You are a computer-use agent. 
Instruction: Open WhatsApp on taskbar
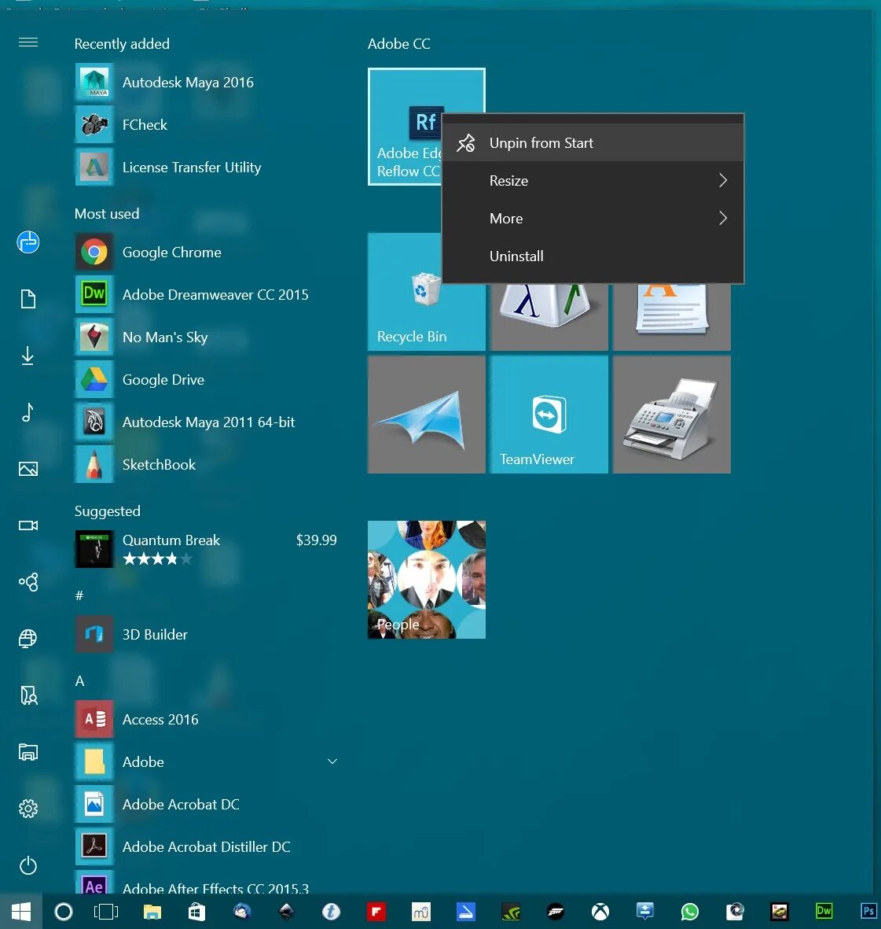690,911
